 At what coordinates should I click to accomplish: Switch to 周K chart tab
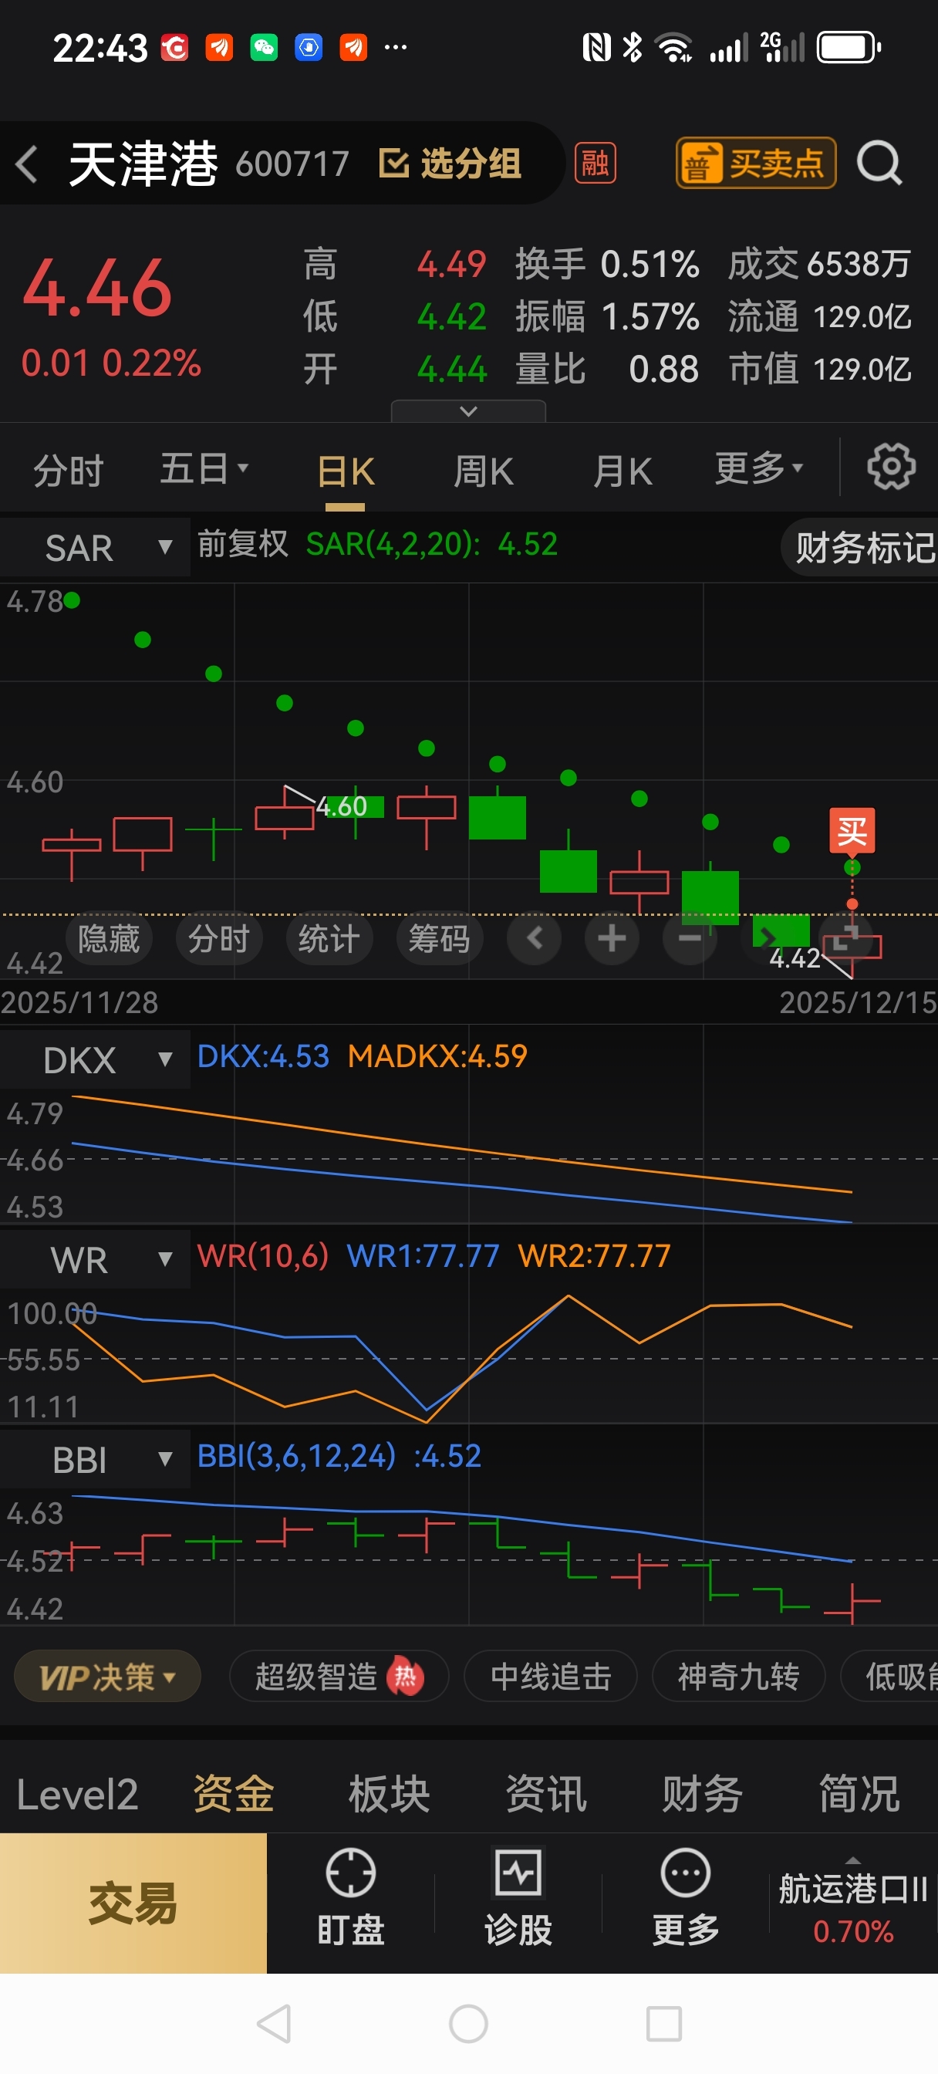tap(483, 471)
